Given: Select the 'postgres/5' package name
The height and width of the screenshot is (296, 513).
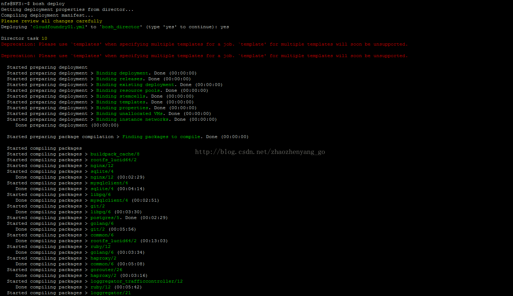Looking at the screenshot, I should (105, 218).
